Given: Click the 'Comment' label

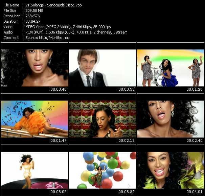Looking at the screenshot, I should click(x=11, y=38).
